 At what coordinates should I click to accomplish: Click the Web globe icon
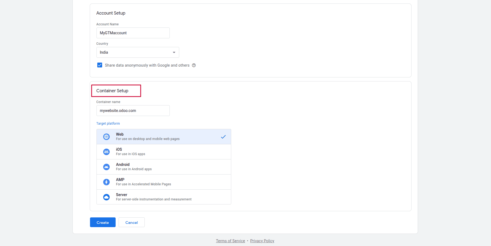[x=106, y=137]
